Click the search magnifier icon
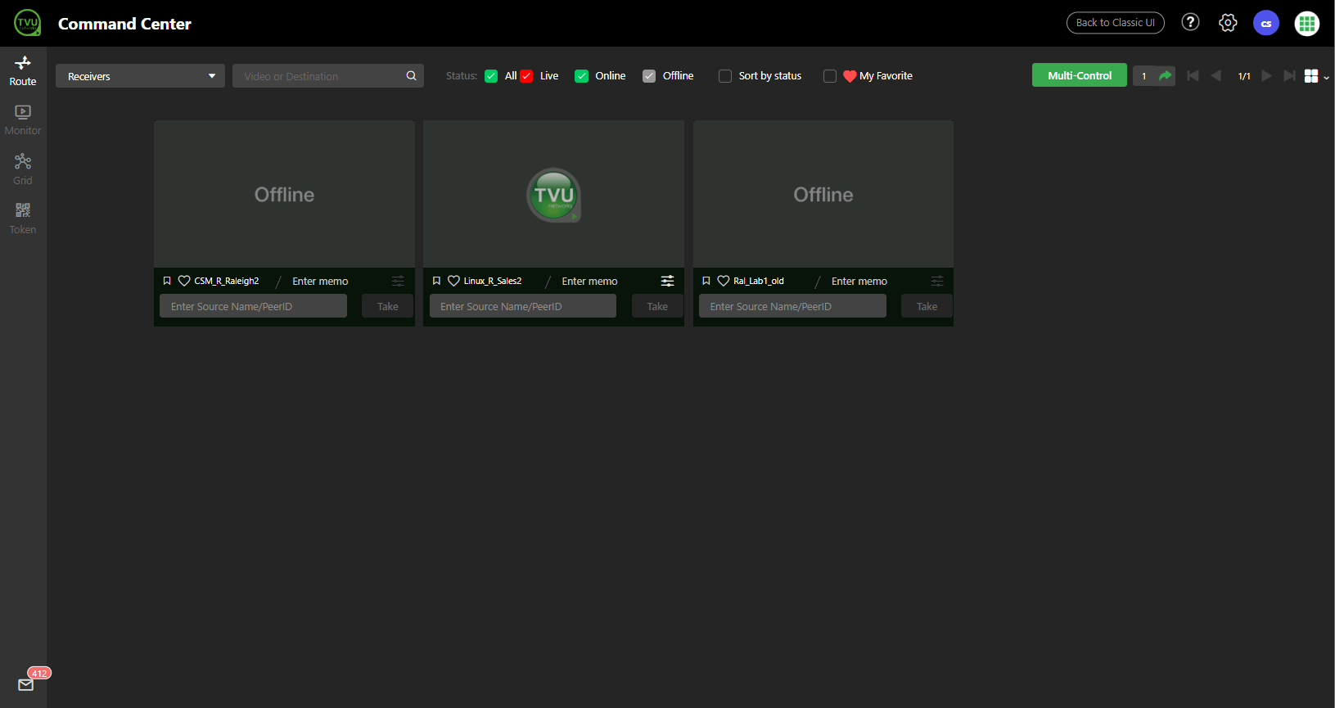Viewport: 1335px width, 708px height. (x=412, y=76)
